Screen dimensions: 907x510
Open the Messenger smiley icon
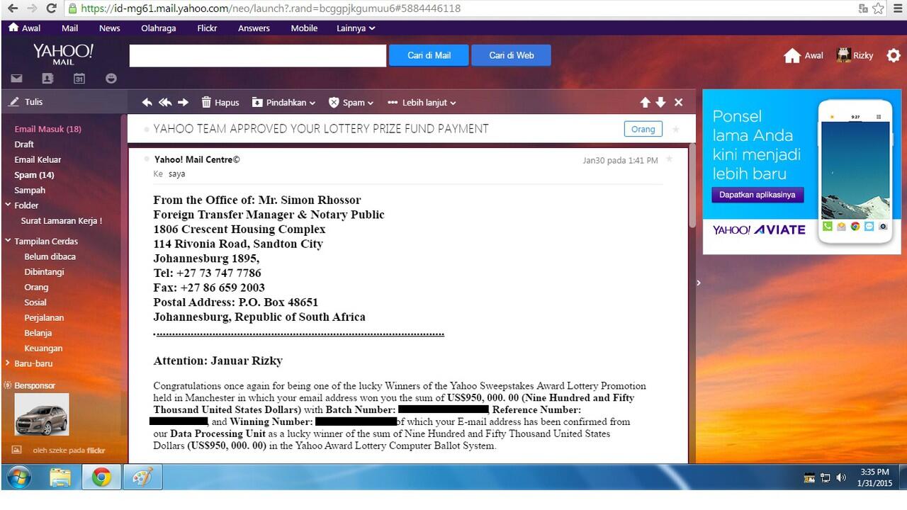[111, 79]
